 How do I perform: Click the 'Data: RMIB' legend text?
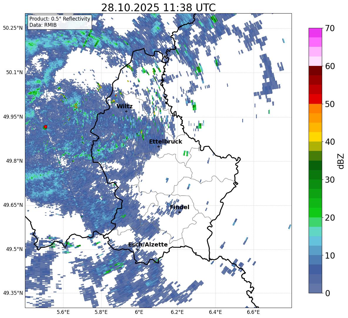pos(43,25)
